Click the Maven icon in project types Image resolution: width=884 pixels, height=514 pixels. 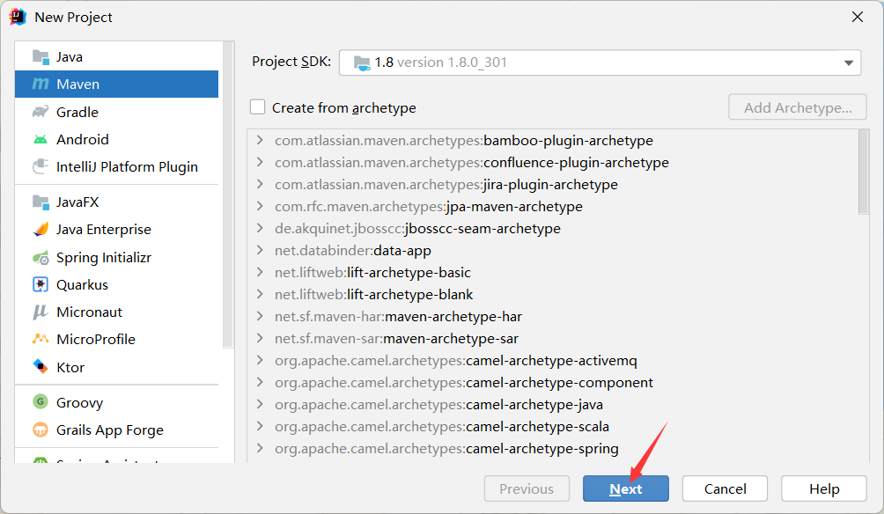pyautogui.click(x=41, y=84)
